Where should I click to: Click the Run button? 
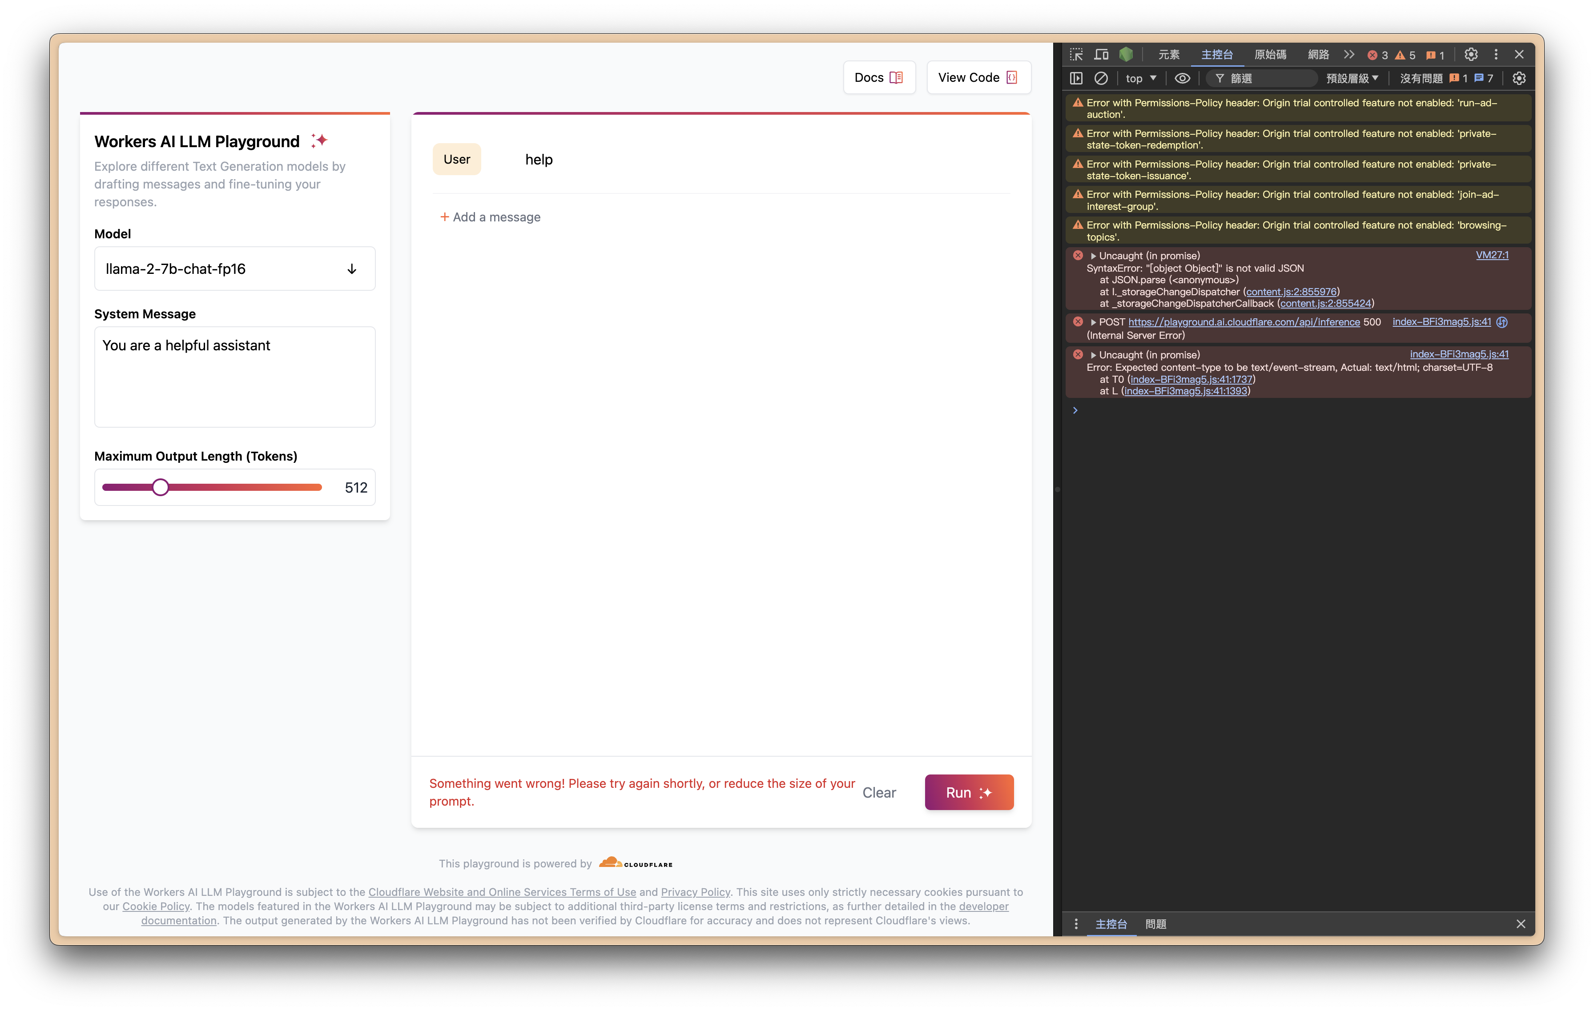tap(969, 793)
